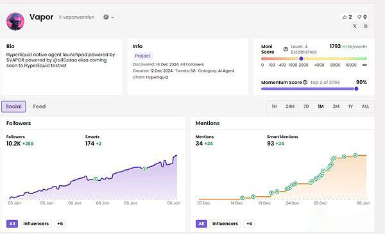Switch to the Feed tab
Image resolution: width=385 pixels, height=234 pixels.
tap(39, 106)
